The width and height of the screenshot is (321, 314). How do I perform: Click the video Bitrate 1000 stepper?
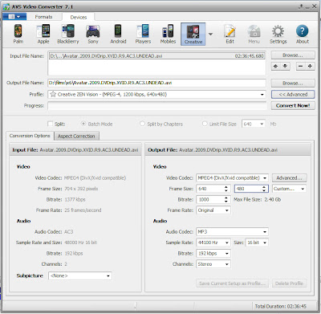pyautogui.click(x=213, y=199)
